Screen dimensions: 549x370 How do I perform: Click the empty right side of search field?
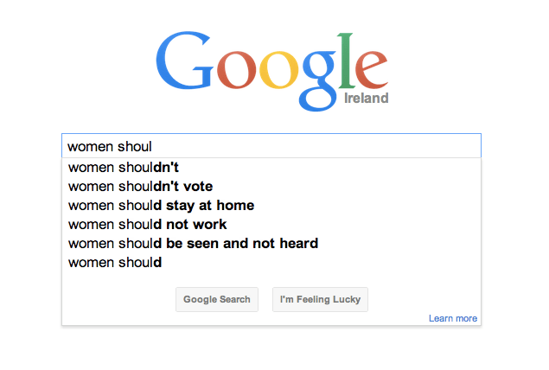coord(389,146)
